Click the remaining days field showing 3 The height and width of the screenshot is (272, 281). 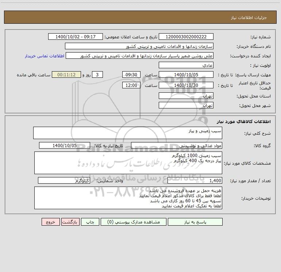(x=97, y=74)
